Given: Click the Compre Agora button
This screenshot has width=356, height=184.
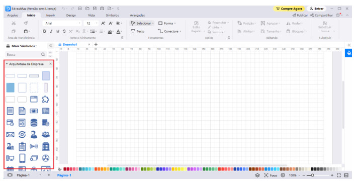Looking at the screenshot, I should point(289,9).
